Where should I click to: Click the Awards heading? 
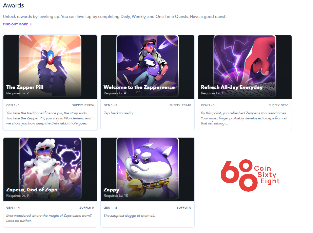tap(13, 5)
